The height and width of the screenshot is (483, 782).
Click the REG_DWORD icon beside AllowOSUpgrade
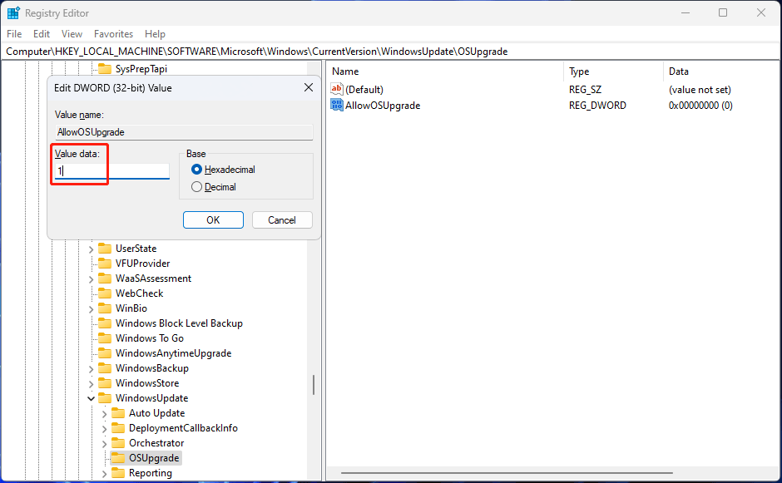coord(338,105)
